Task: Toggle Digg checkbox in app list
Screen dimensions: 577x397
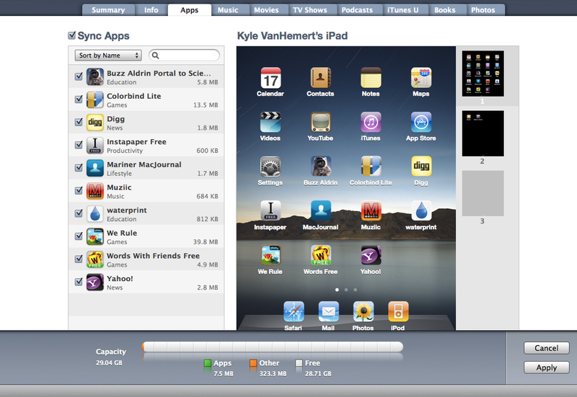Action: [x=79, y=122]
